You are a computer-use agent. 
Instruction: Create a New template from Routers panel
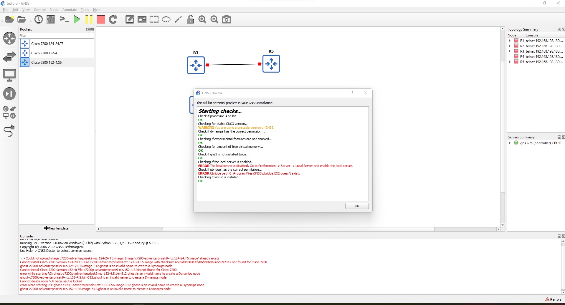coord(56,228)
